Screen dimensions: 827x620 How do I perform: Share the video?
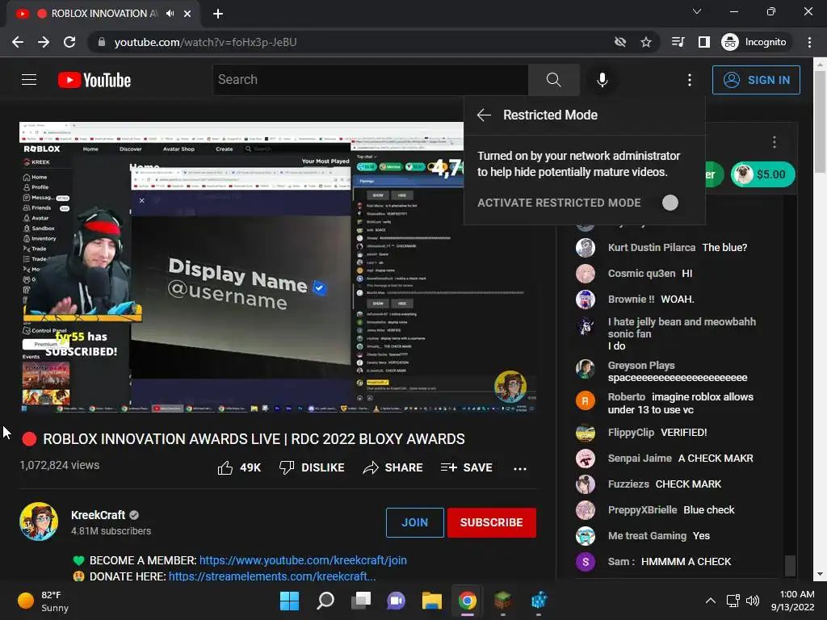(x=393, y=467)
